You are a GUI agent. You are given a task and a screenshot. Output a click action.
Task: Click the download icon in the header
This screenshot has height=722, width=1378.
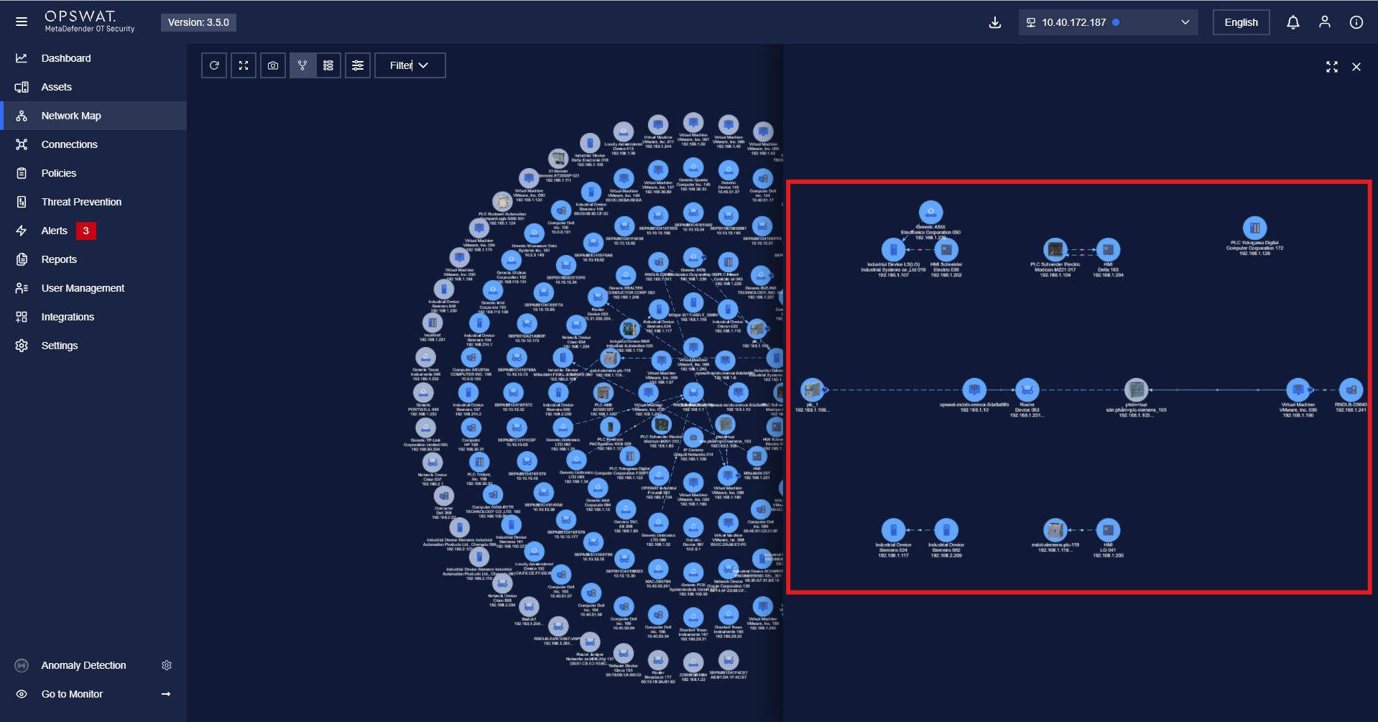coord(995,22)
